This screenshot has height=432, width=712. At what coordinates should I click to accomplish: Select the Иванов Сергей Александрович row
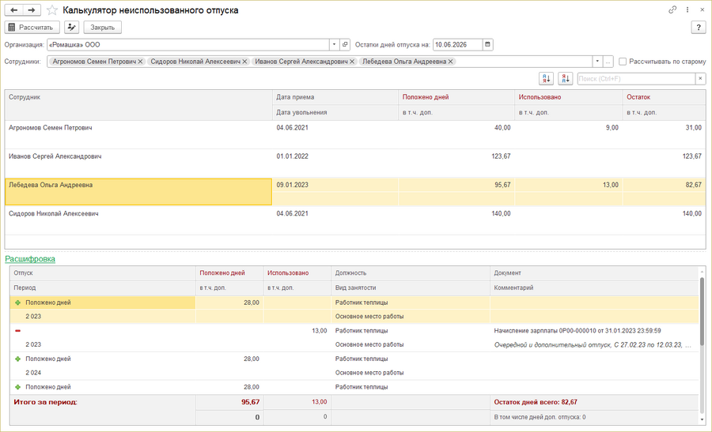click(x=355, y=163)
